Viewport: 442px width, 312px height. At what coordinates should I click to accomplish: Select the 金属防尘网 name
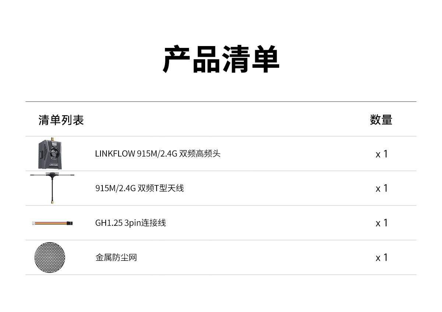click(x=116, y=257)
